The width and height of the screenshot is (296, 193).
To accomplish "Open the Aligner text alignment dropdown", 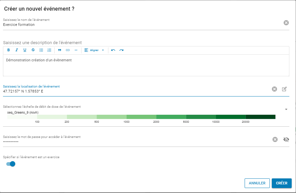I will [x=94, y=50].
